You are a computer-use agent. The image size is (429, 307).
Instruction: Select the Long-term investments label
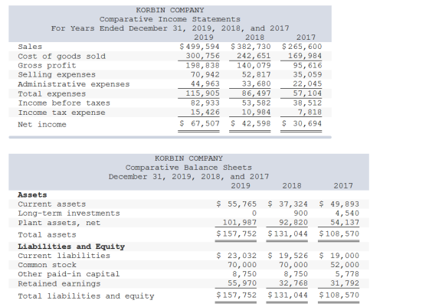[x=69, y=214]
